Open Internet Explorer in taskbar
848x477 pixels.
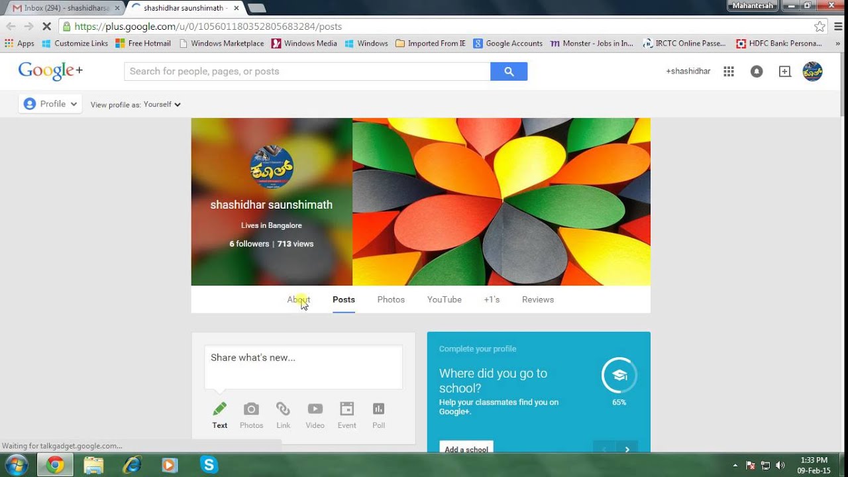[x=132, y=465]
